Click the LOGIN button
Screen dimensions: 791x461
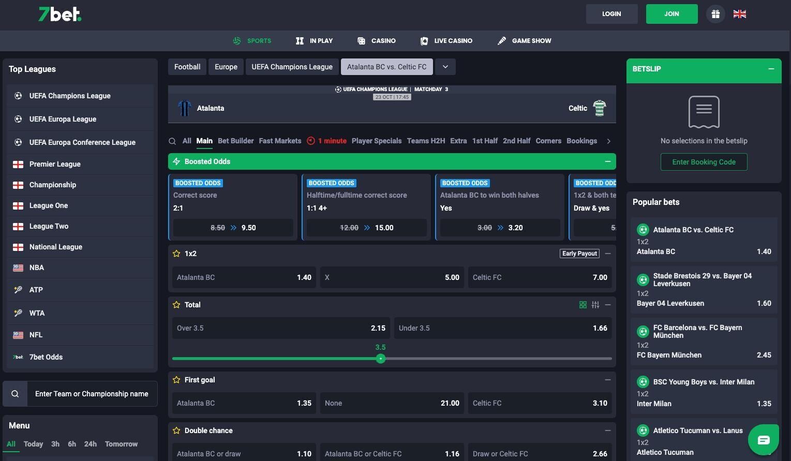(611, 14)
